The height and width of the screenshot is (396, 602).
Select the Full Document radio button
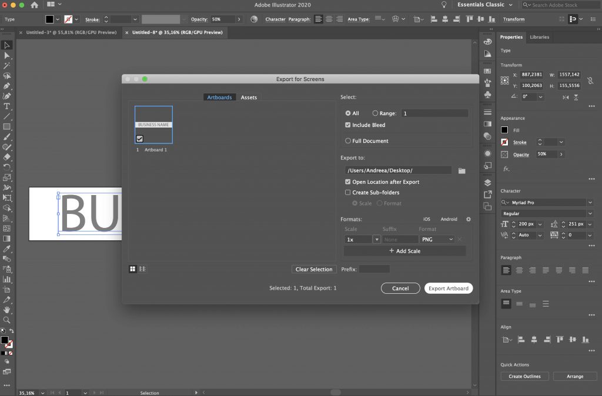pyautogui.click(x=349, y=141)
